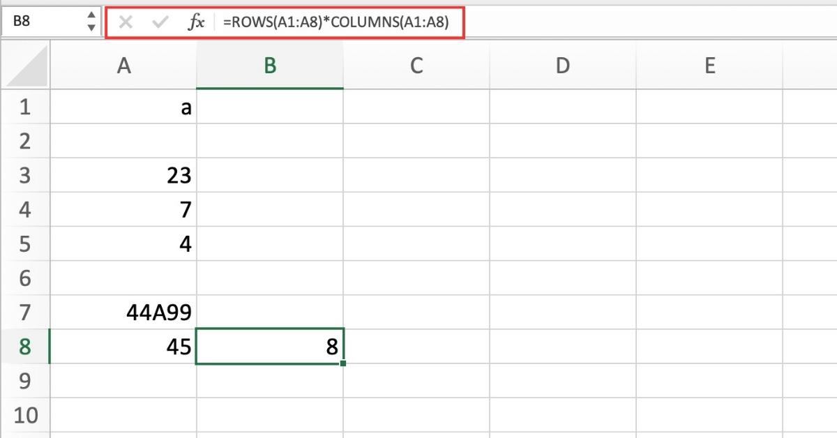Screen dimensions: 837x438
Task: Click the fx Insert Function icon
Action: (197, 22)
